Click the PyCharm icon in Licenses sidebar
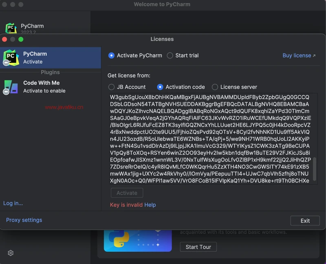This screenshot has width=326, height=264. pos(11,58)
